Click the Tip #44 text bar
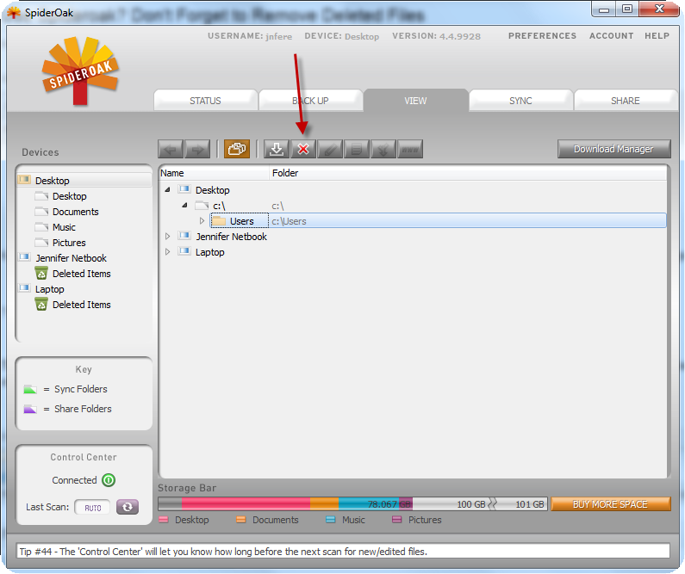The width and height of the screenshot is (685, 574). tap(343, 552)
